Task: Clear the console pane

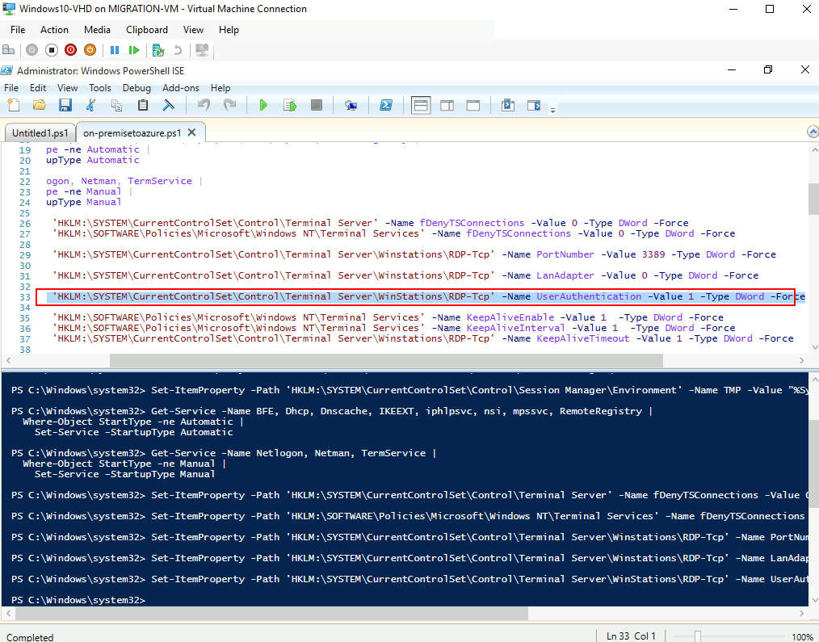Action: (x=168, y=105)
